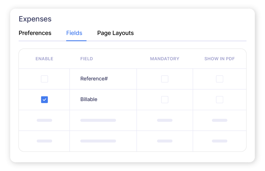Select the Reference# field label
The height and width of the screenshot is (171, 265).
(x=94, y=79)
